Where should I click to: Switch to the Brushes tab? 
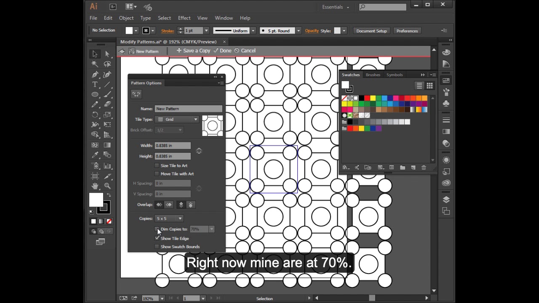tap(373, 75)
